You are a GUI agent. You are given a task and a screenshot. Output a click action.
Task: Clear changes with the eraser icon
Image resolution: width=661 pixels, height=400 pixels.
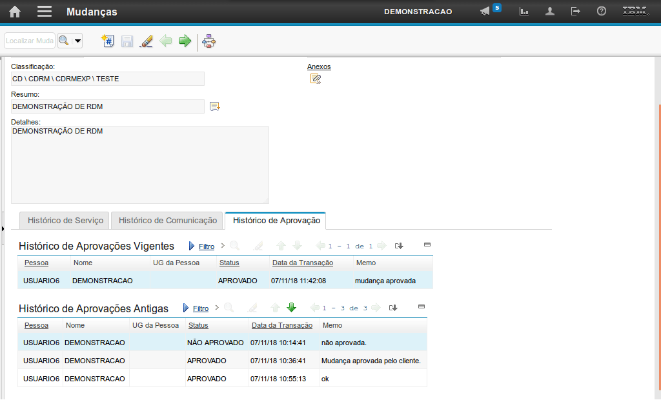point(147,41)
